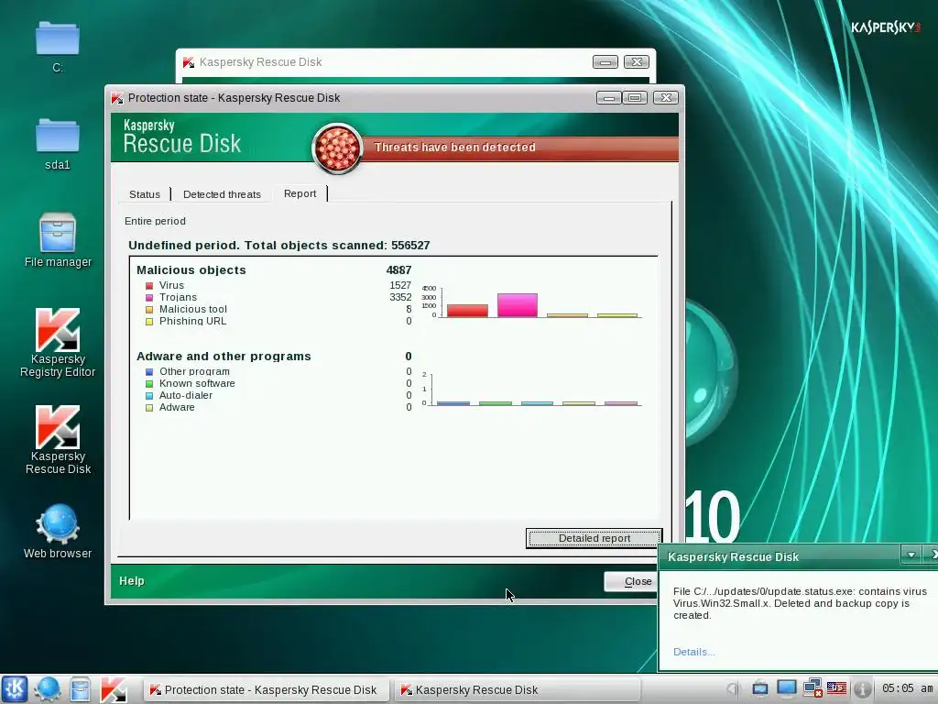Click the file manager taskbar launcher

coord(80,689)
